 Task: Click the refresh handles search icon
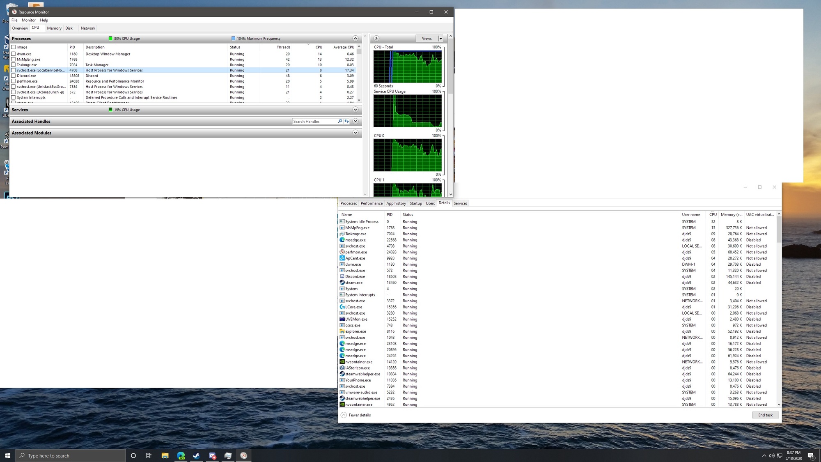[347, 121]
